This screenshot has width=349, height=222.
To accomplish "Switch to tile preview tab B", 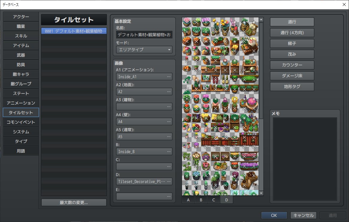I will click(201, 200).
